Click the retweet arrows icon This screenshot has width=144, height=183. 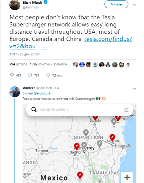tap(30, 75)
